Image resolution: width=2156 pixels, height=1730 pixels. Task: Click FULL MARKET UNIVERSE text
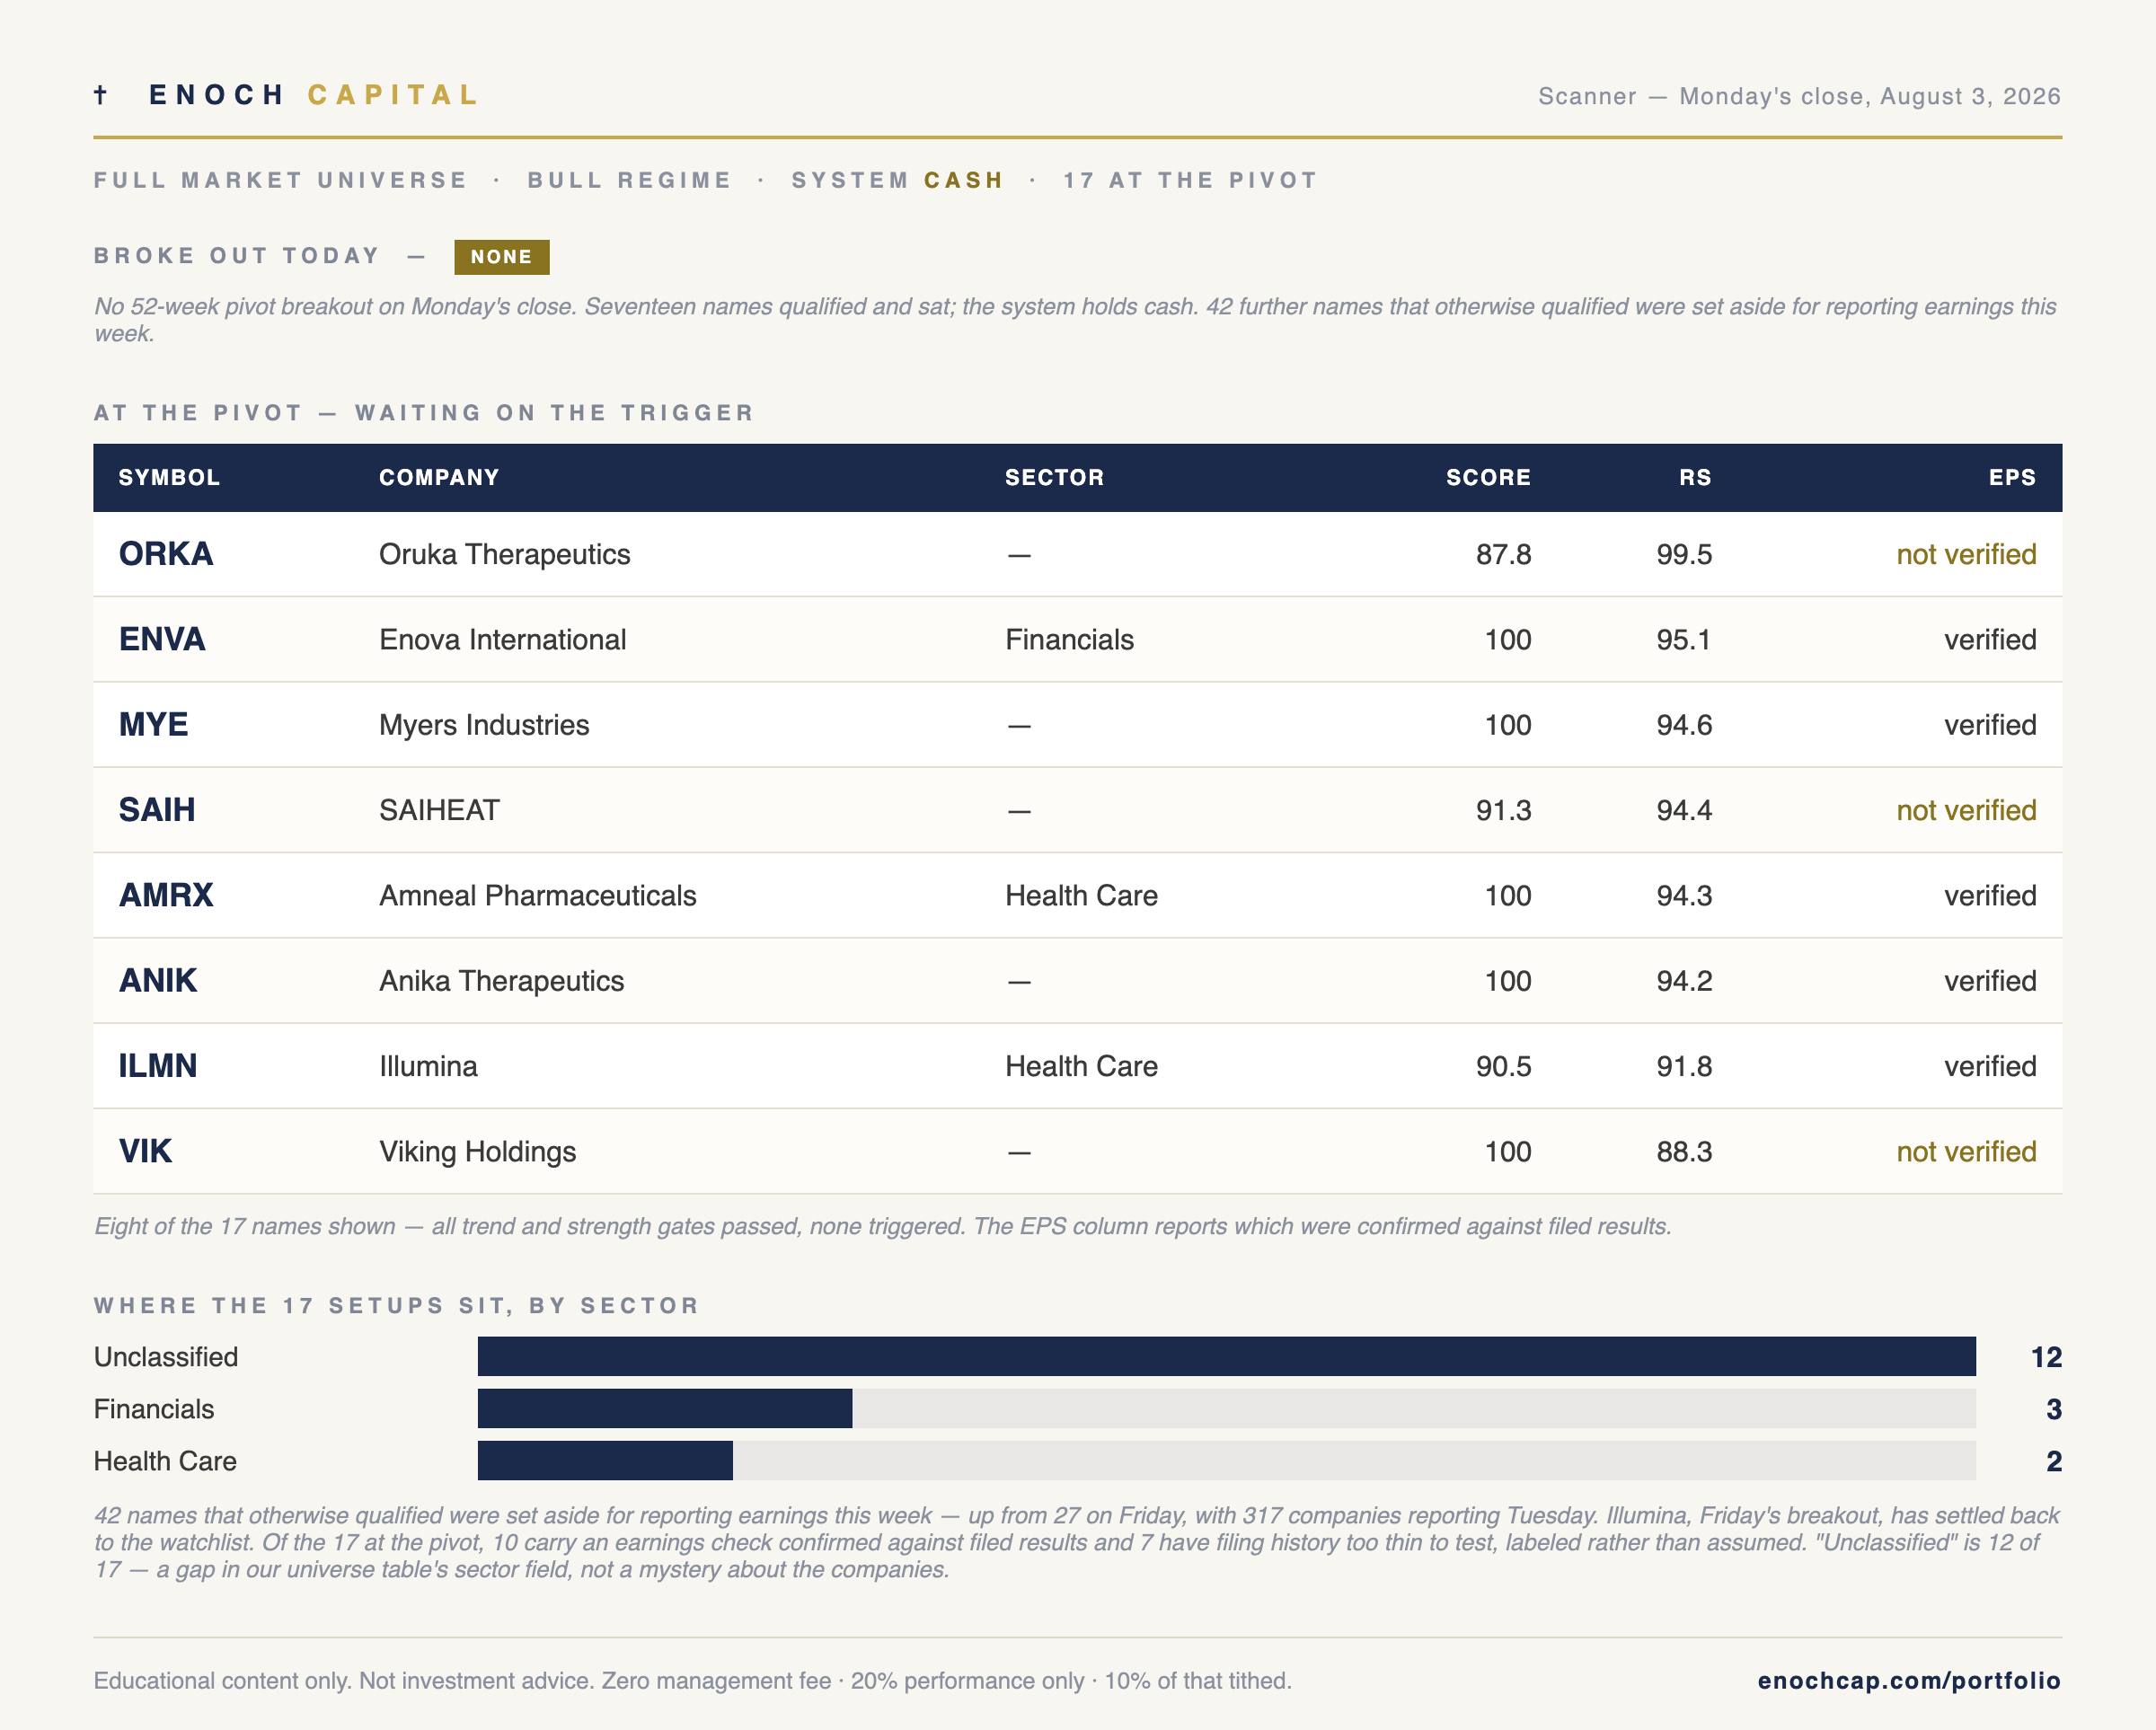[281, 180]
